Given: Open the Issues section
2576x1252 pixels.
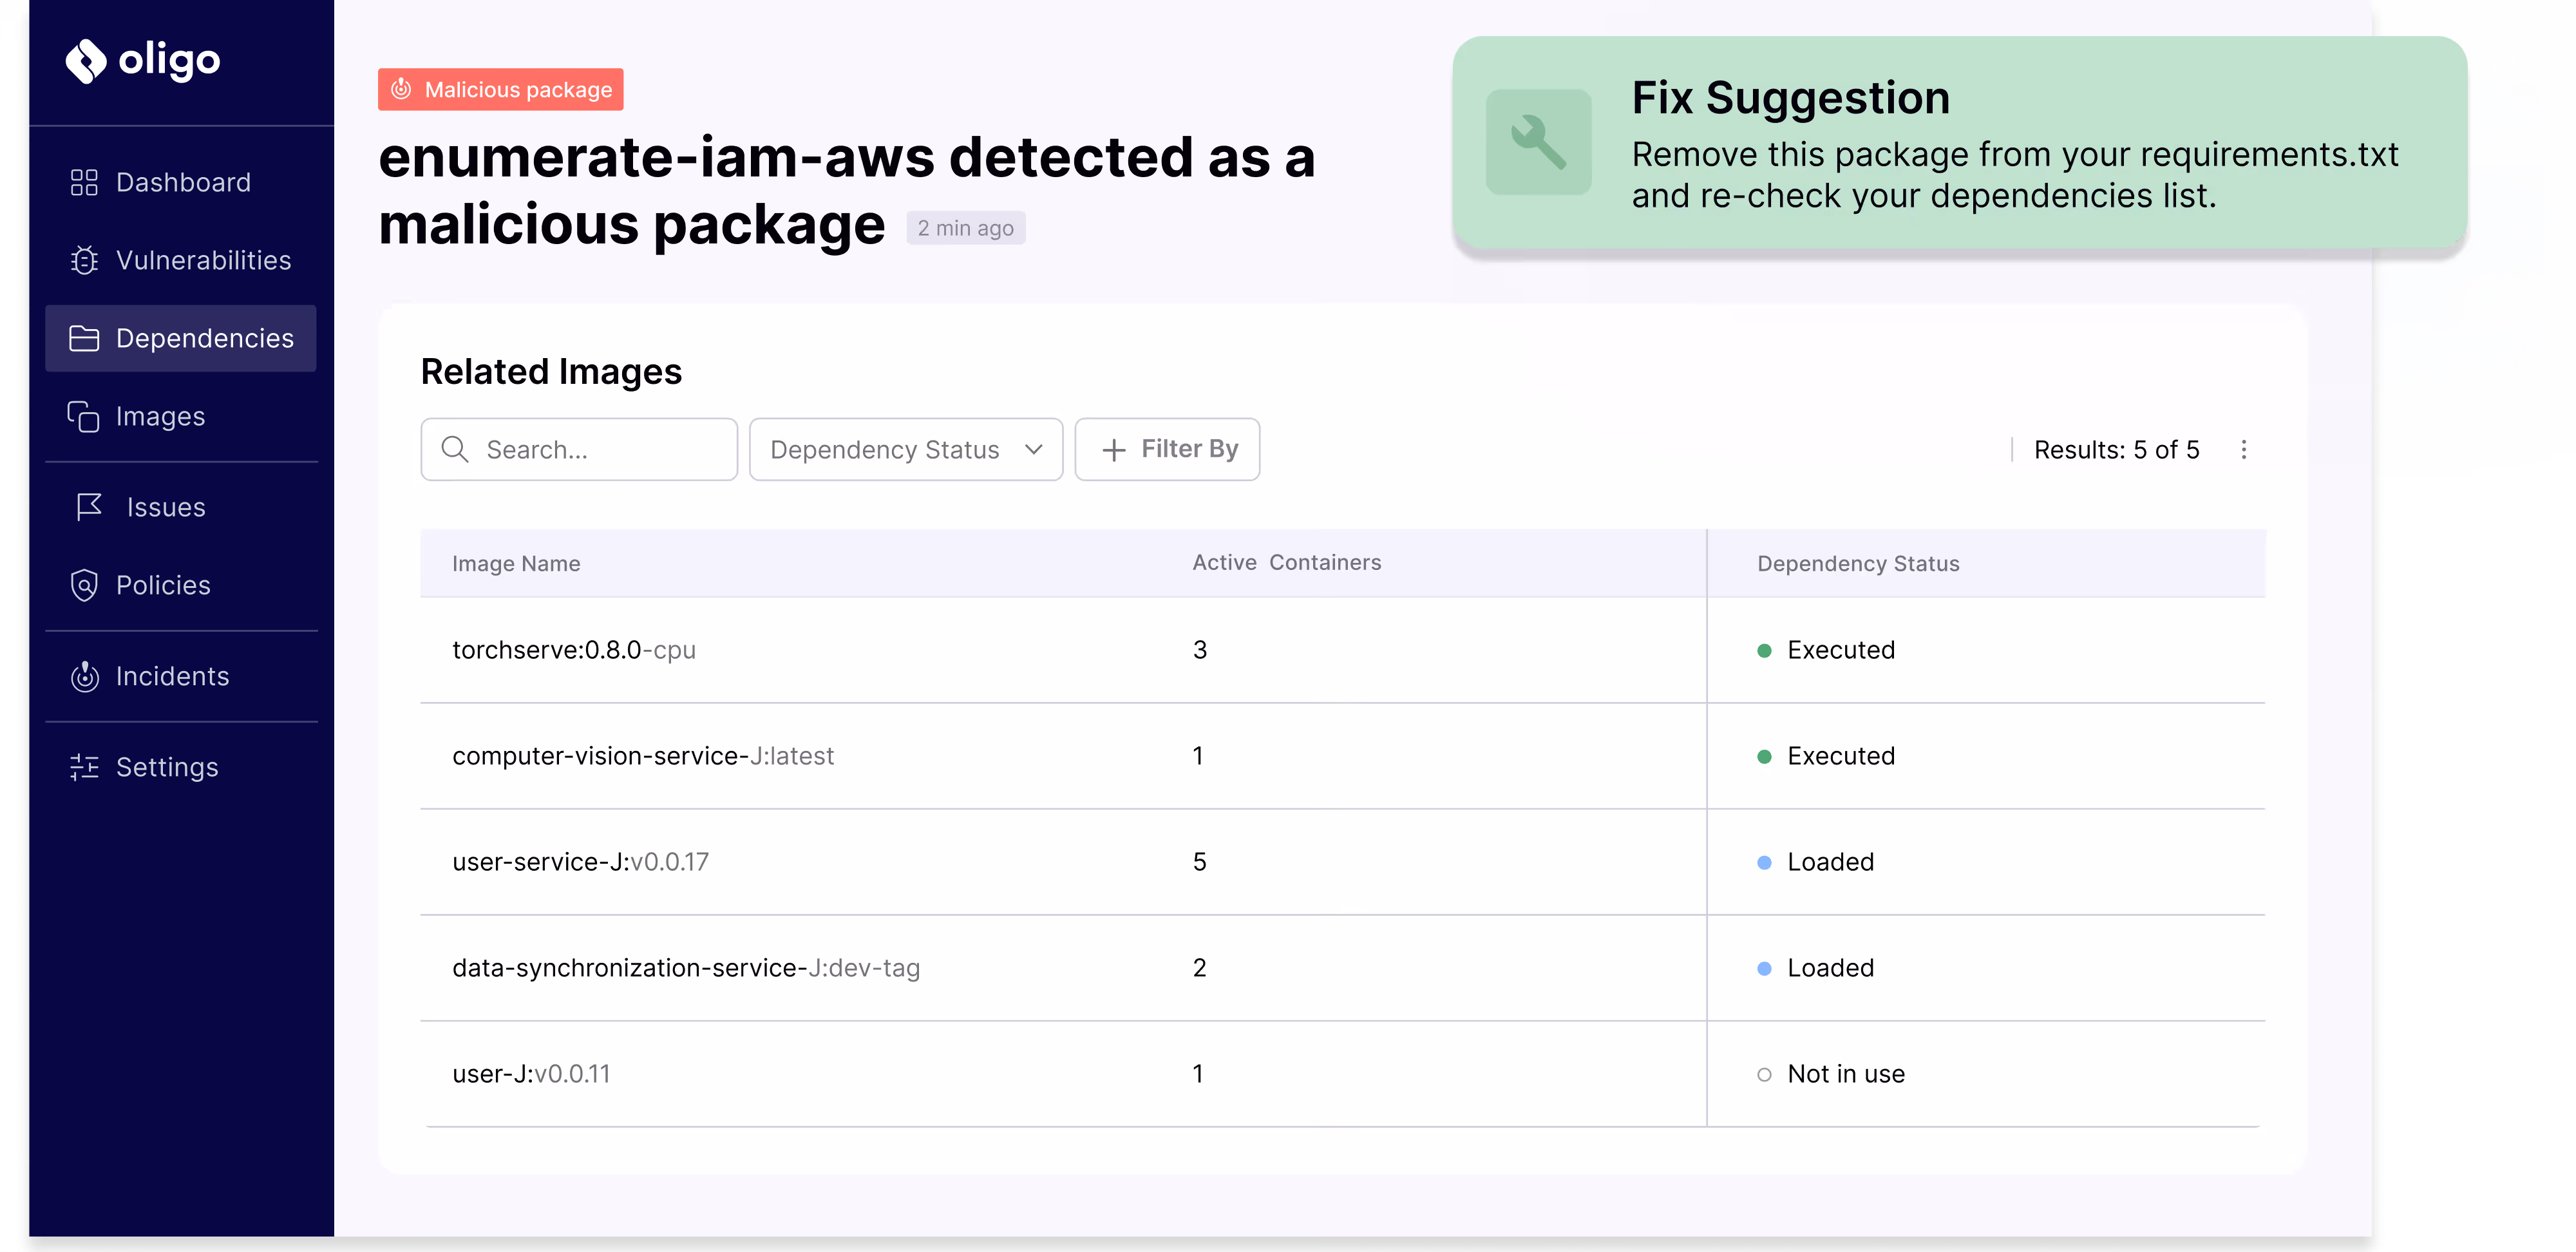Looking at the screenshot, I should click(181, 507).
